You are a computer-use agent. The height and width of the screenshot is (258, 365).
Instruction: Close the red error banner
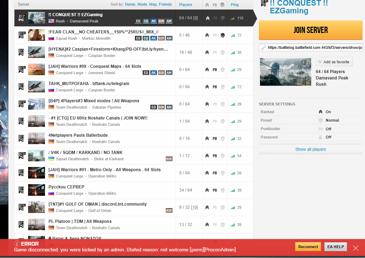click(356, 248)
